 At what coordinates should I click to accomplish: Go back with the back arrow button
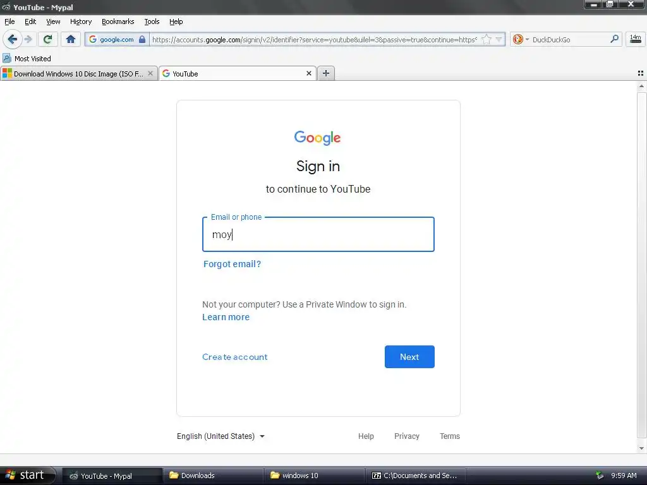tap(12, 39)
